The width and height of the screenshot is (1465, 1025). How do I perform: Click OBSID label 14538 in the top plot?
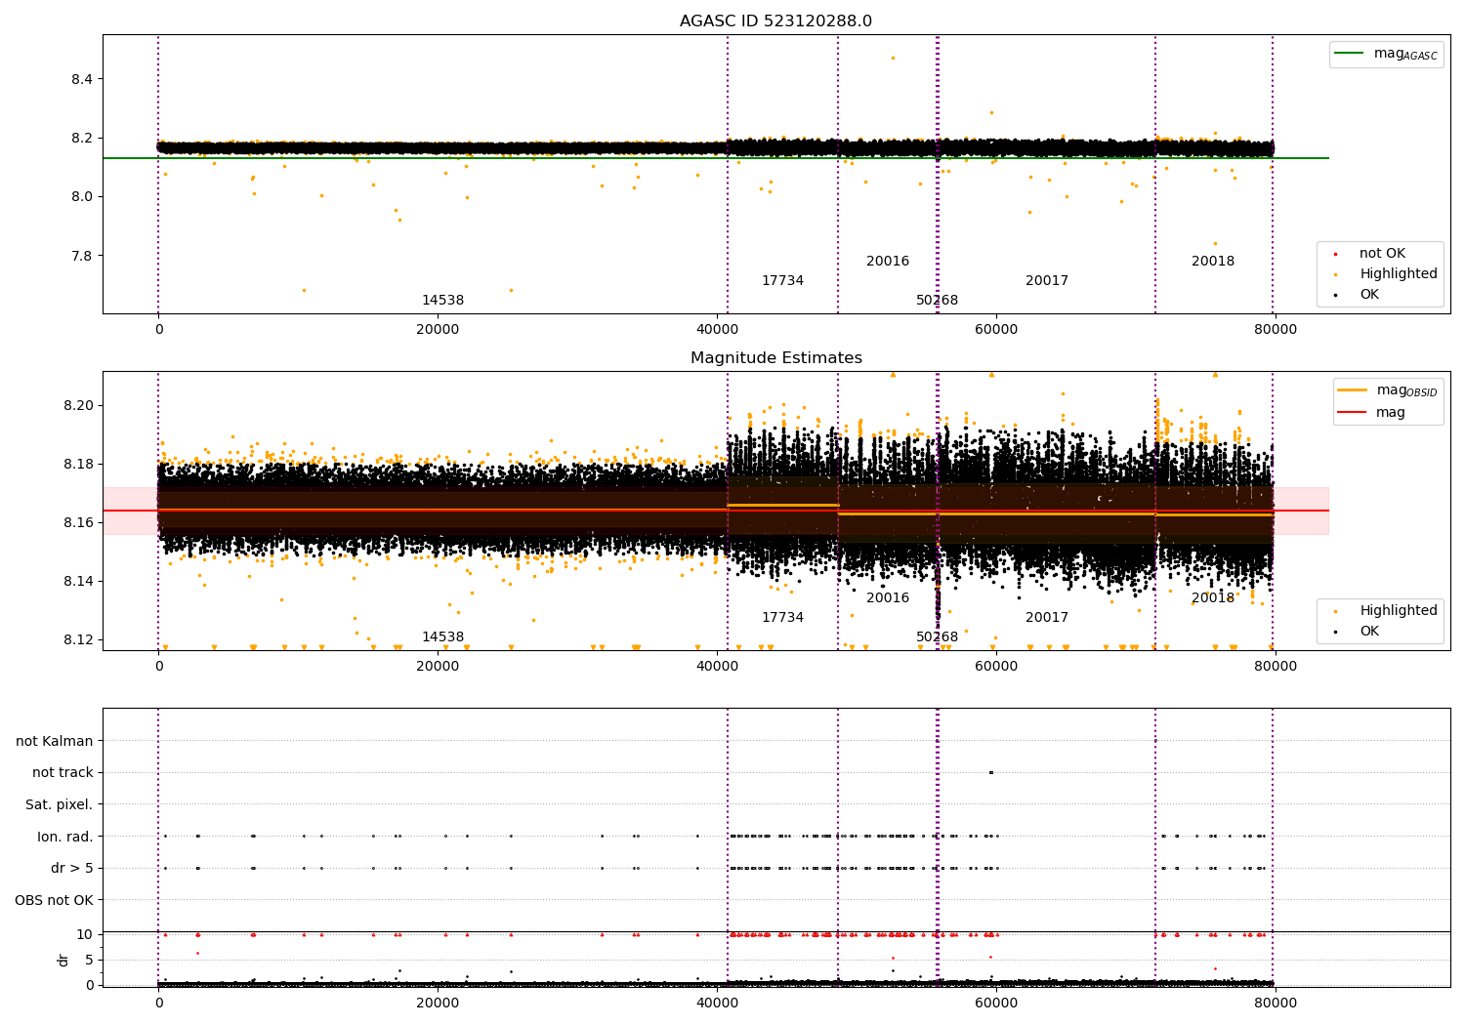pyautogui.click(x=442, y=301)
